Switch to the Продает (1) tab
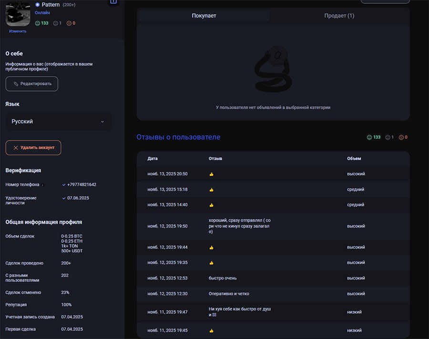The height and width of the screenshot is (339, 429). [339, 16]
